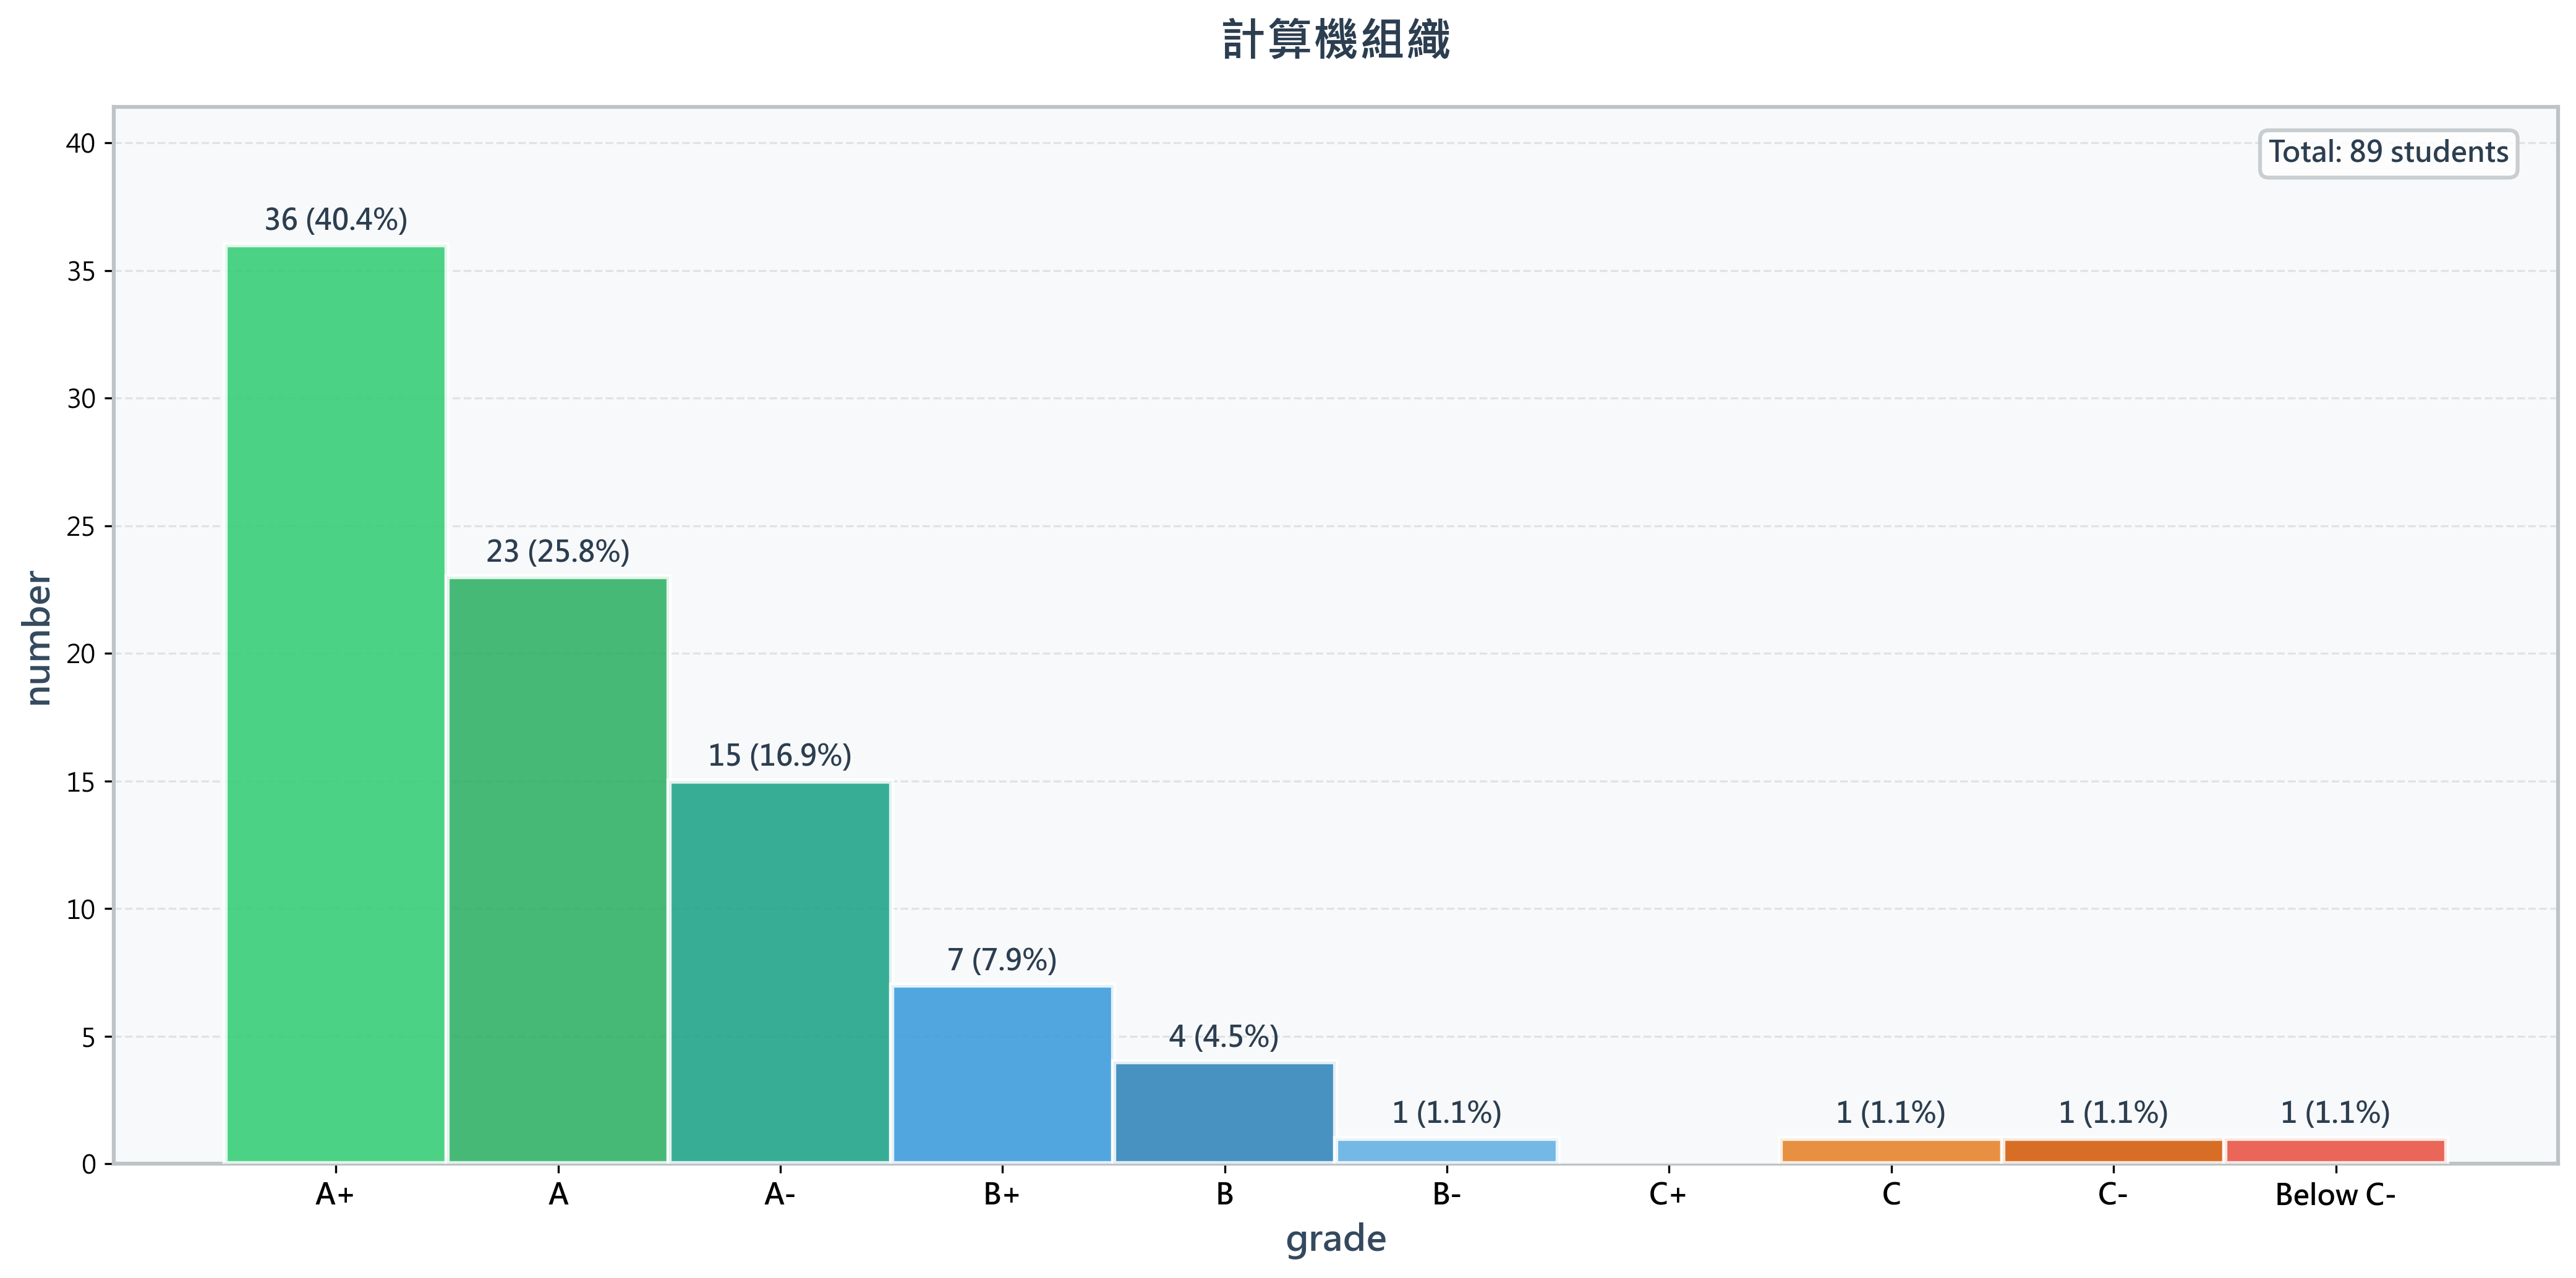Click the "23 (25.8%)" data label
The width and height of the screenshot is (2576, 1278).
click(558, 552)
